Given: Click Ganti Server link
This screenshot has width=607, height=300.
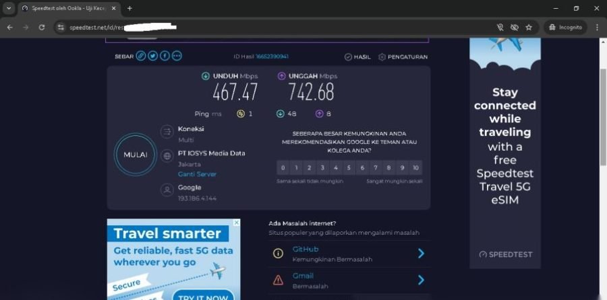Looking at the screenshot, I should point(197,174).
